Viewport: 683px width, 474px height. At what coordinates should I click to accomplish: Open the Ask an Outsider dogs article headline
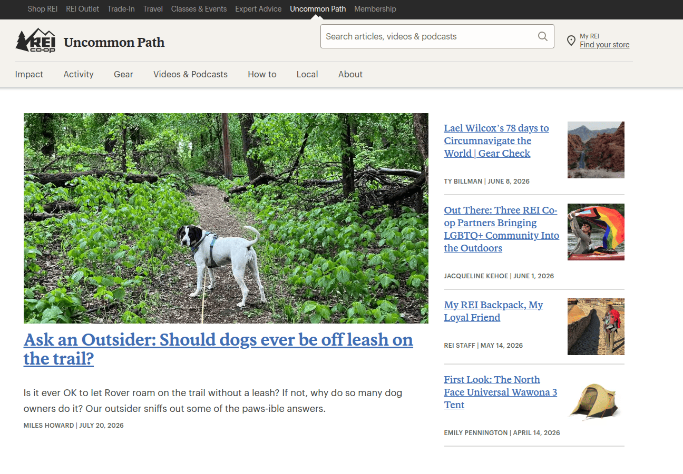(218, 349)
